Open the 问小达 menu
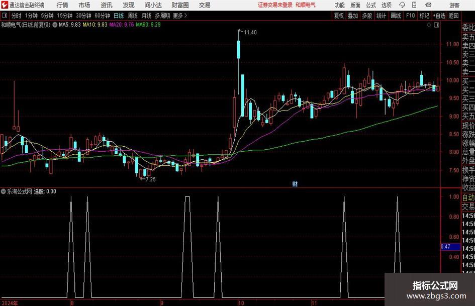This screenshot has height=306, width=475. 153,5
